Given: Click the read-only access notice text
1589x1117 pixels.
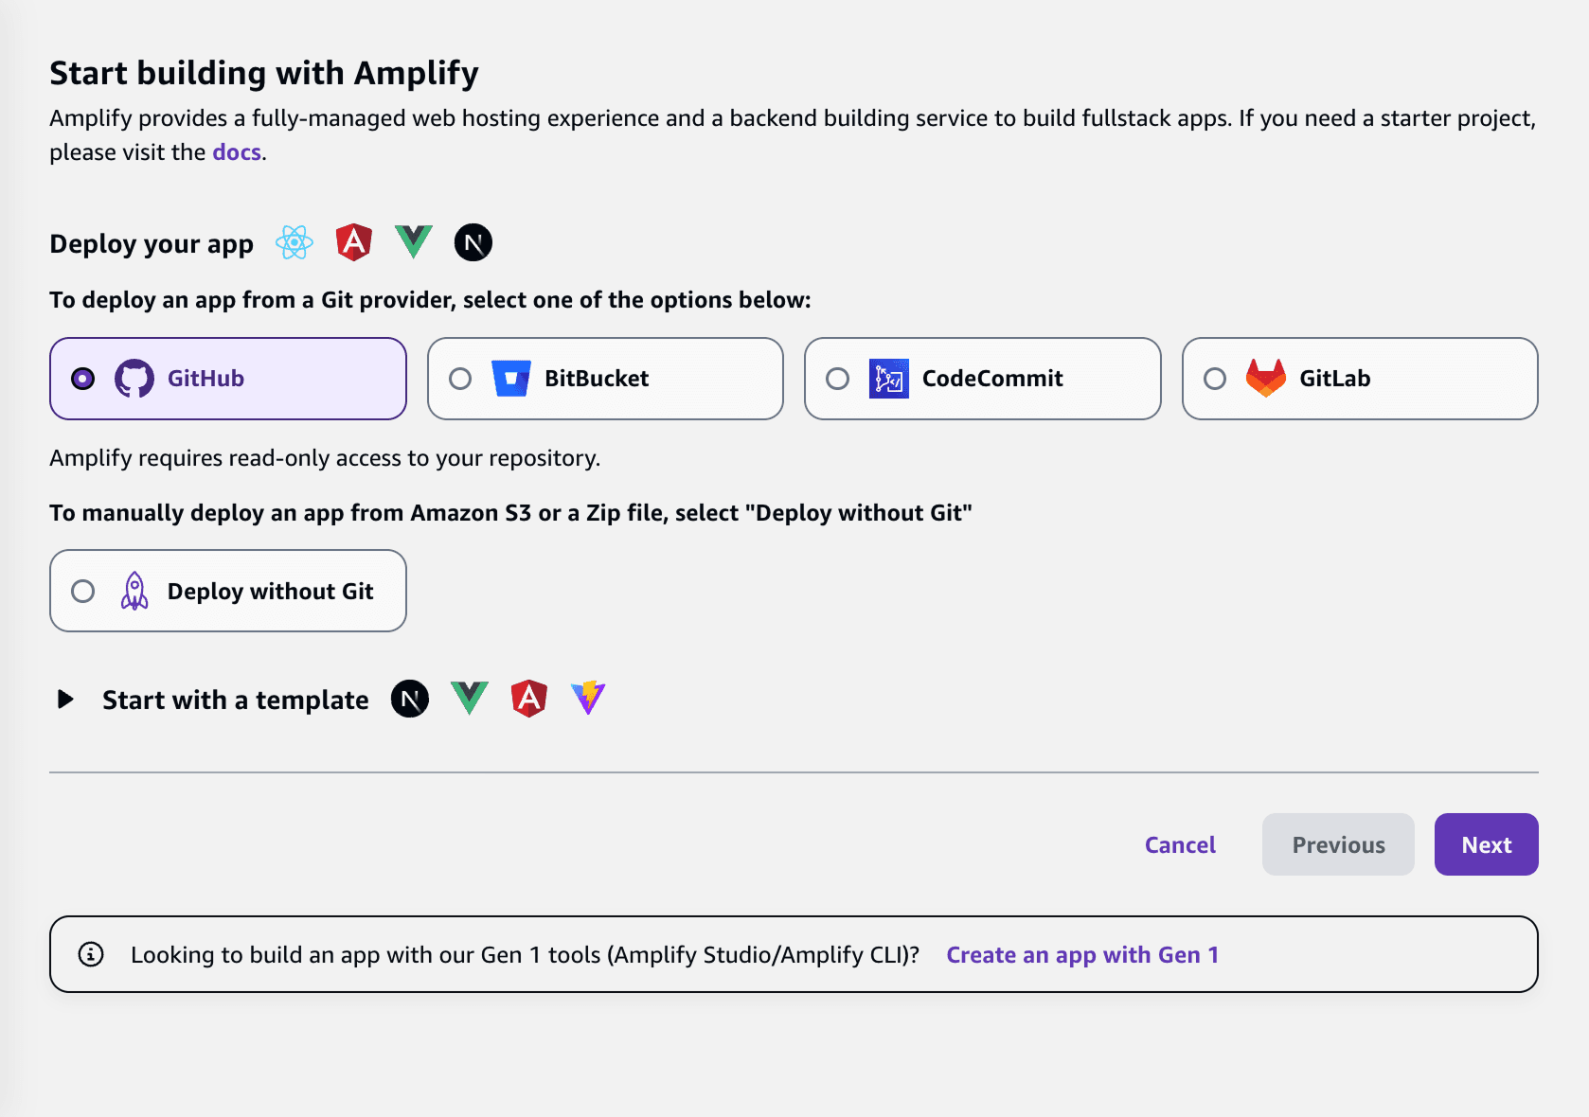Looking at the screenshot, I should pyautogui.click(x=325, y=458).
